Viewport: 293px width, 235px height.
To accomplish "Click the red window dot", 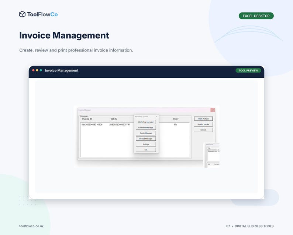I will [33, 70].
